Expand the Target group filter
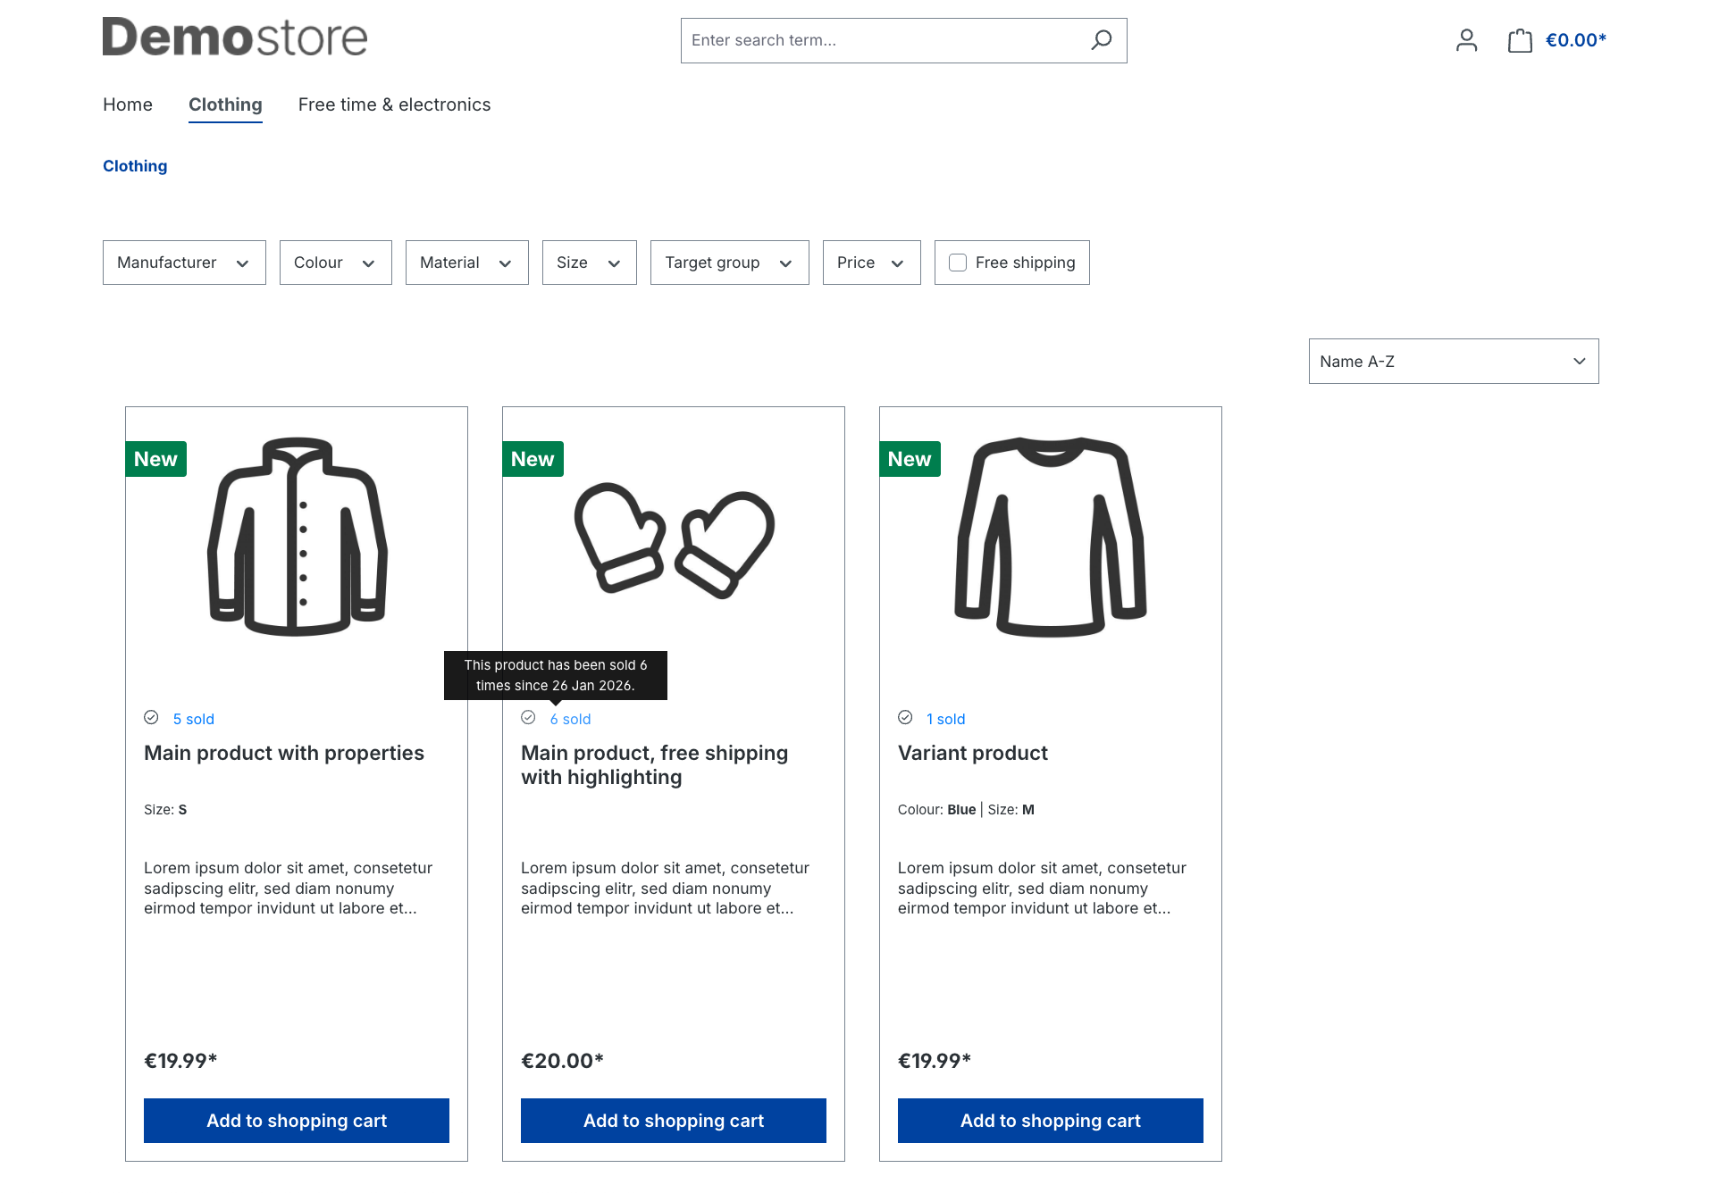The image size is (1736, 1193). tap(729, 263)
